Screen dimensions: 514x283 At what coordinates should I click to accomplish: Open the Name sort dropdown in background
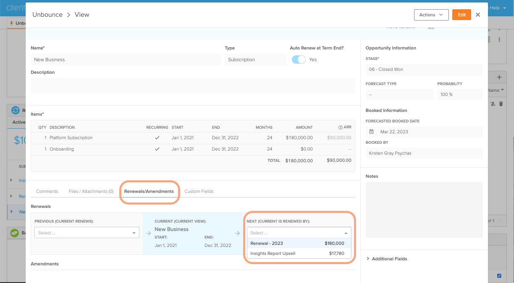coord(496,90)
